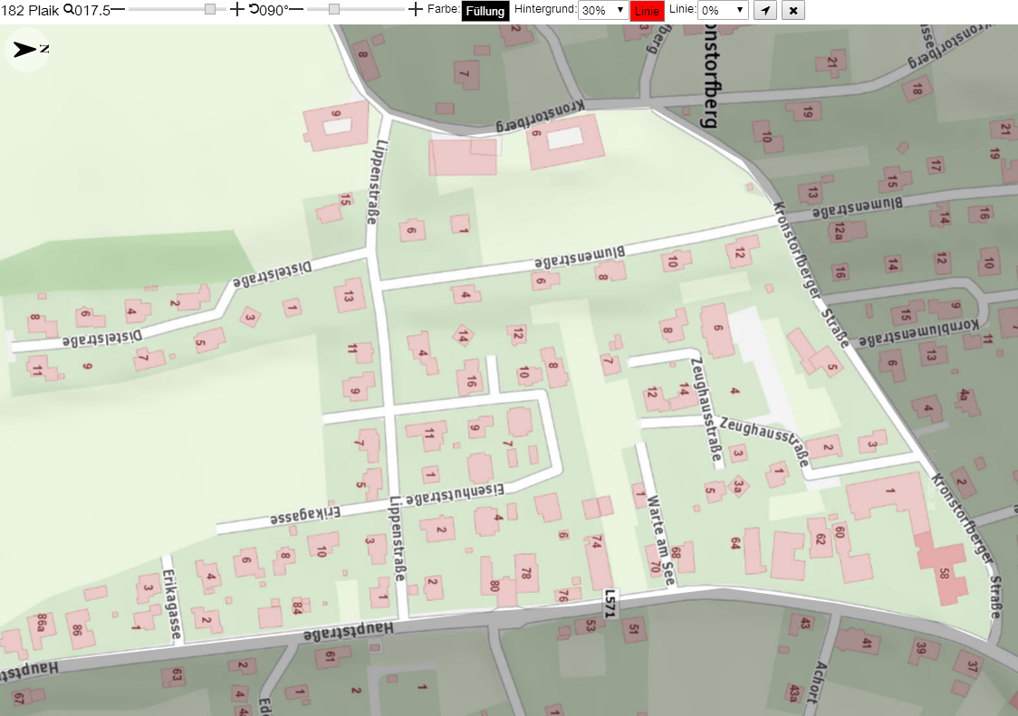Click the rotate arrow icon
Screen dimensions: 1018x716
click(x=254, y=9)
